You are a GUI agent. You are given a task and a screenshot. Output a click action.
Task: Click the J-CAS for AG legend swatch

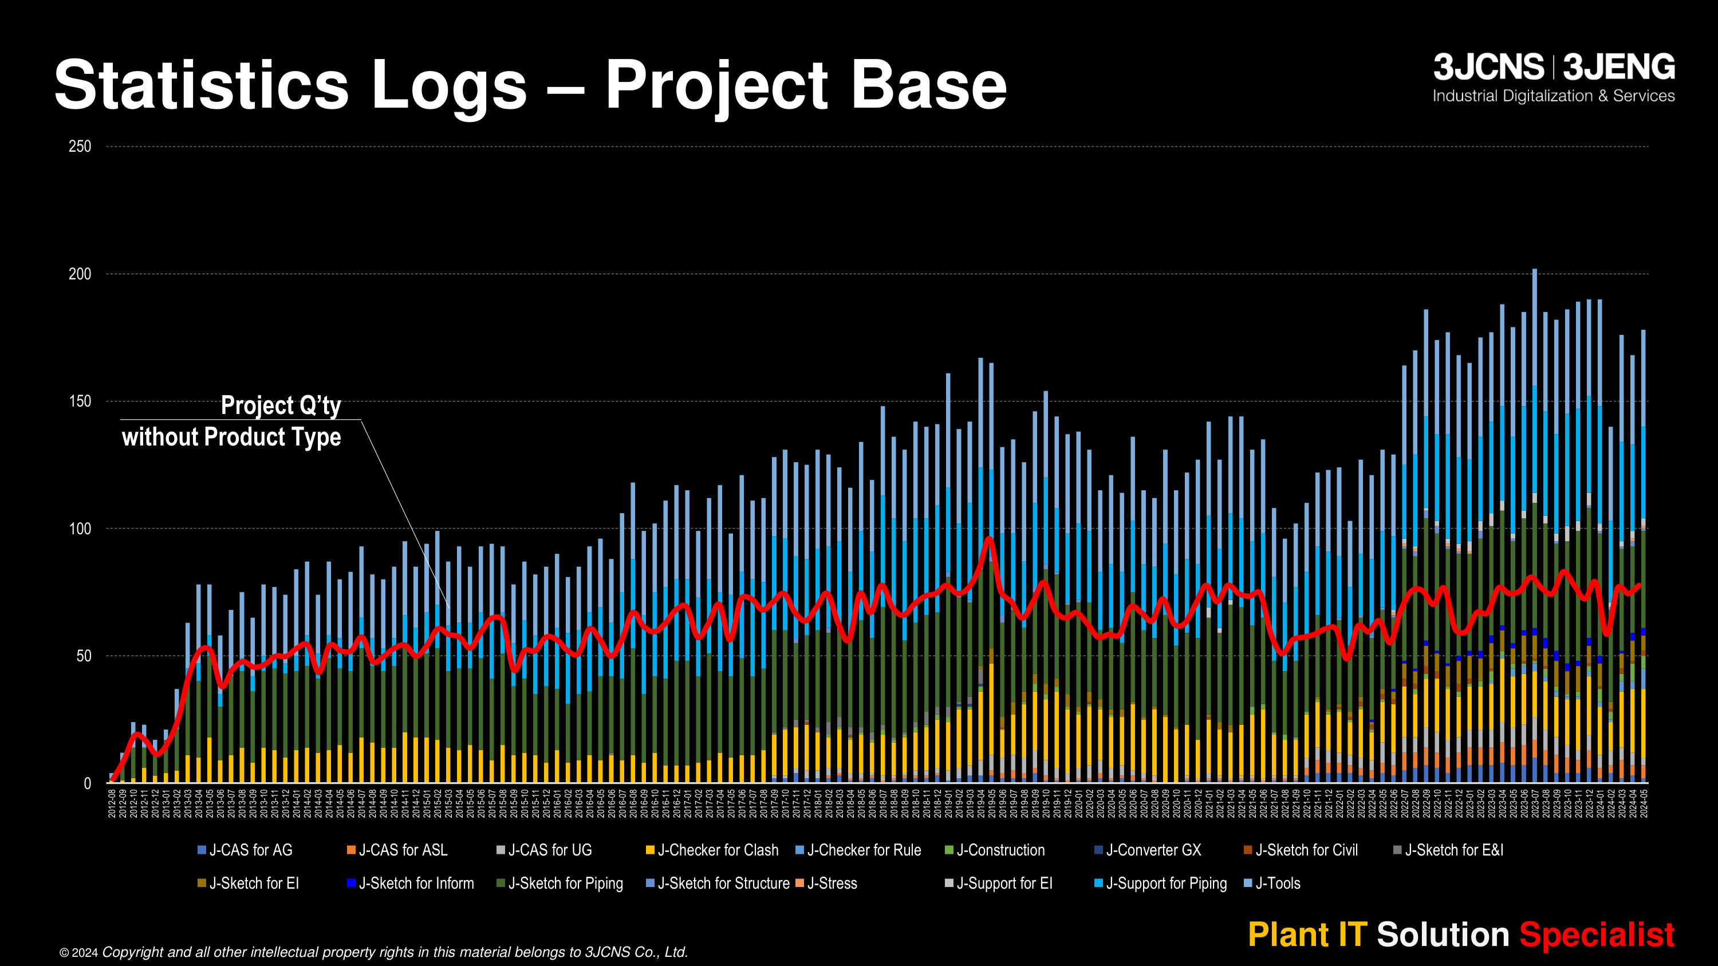[x=202, y=850]
